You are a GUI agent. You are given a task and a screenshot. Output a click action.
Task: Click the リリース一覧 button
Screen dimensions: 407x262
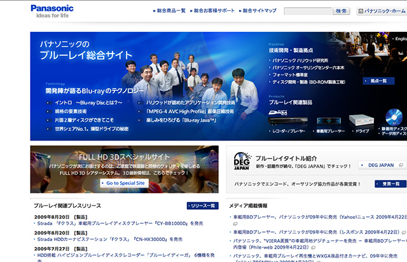pos(202,205)
